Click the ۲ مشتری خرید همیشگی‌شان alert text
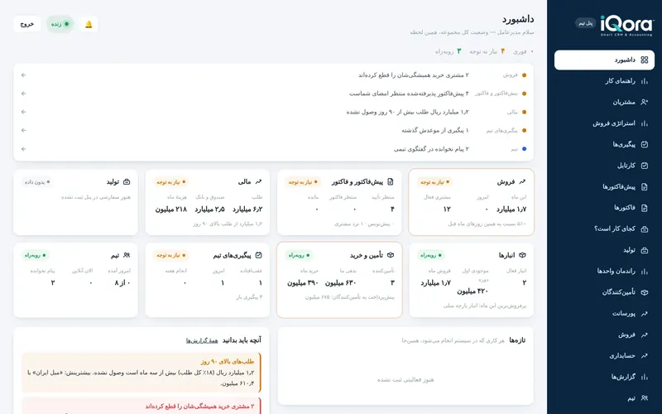 point(413,75)
